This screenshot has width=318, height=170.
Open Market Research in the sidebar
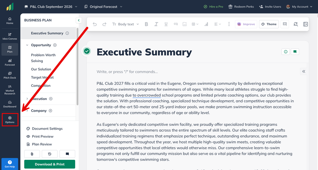point(10,90)
